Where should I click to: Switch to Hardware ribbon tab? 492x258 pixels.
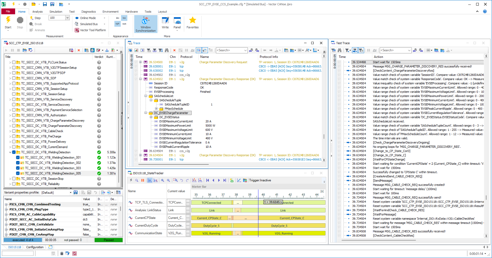pos(131,12)
